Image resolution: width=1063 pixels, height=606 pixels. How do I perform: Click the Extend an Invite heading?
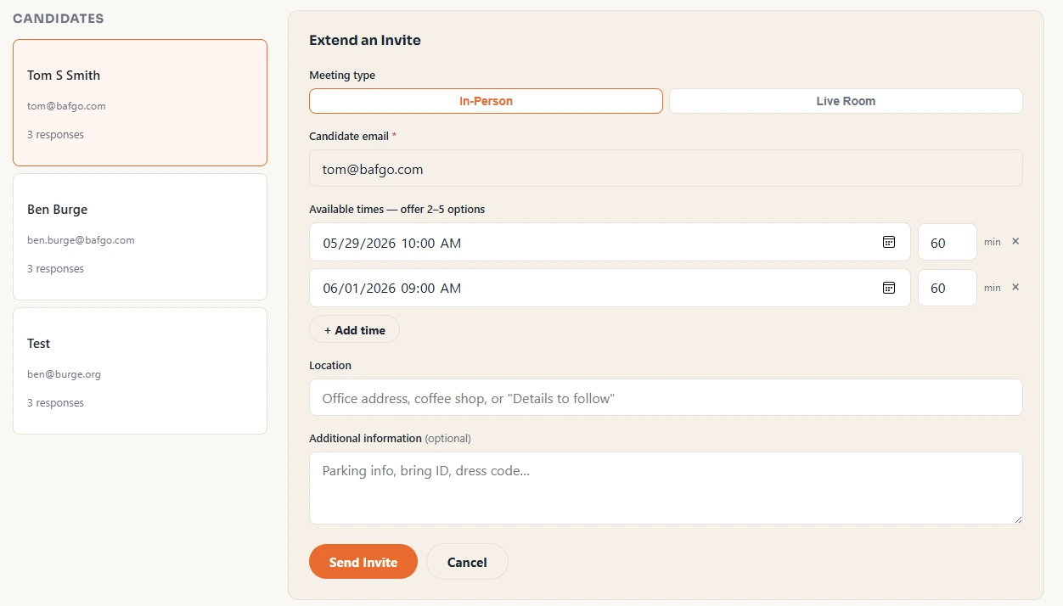point(365,40)
